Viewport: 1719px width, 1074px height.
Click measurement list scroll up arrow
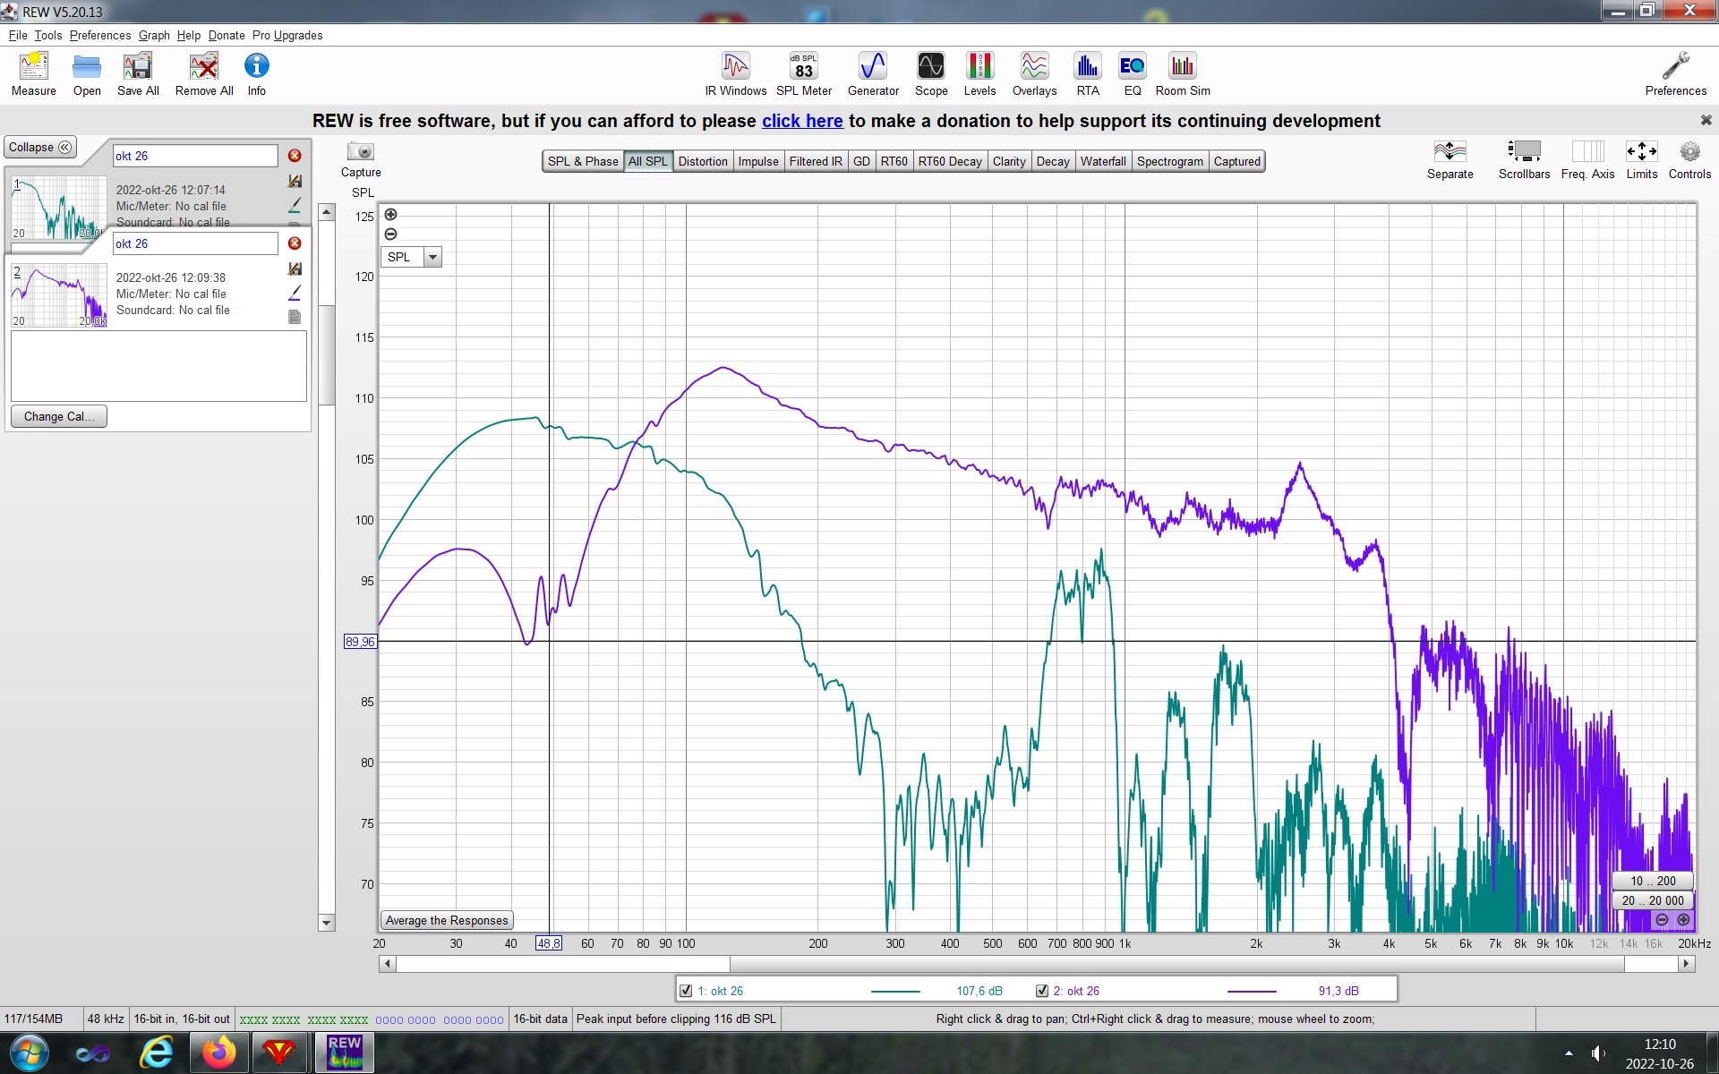pyautogui.click(x=327, y=213)
